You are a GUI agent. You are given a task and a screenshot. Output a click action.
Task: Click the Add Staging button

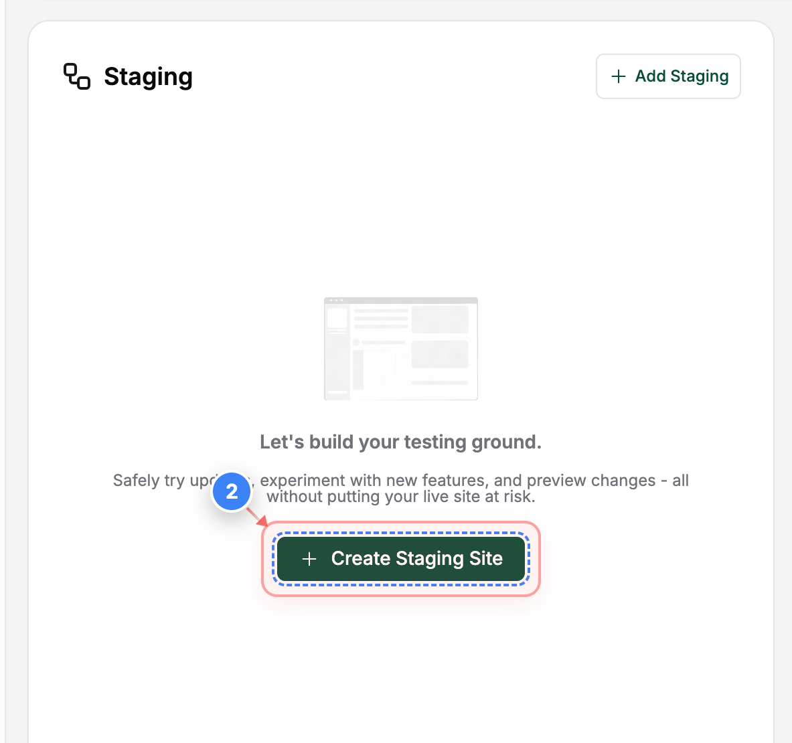click(x=667, y=76)
